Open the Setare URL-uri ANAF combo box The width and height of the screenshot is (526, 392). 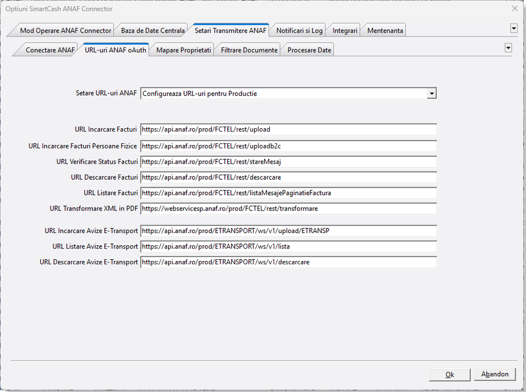pos(288,94)
